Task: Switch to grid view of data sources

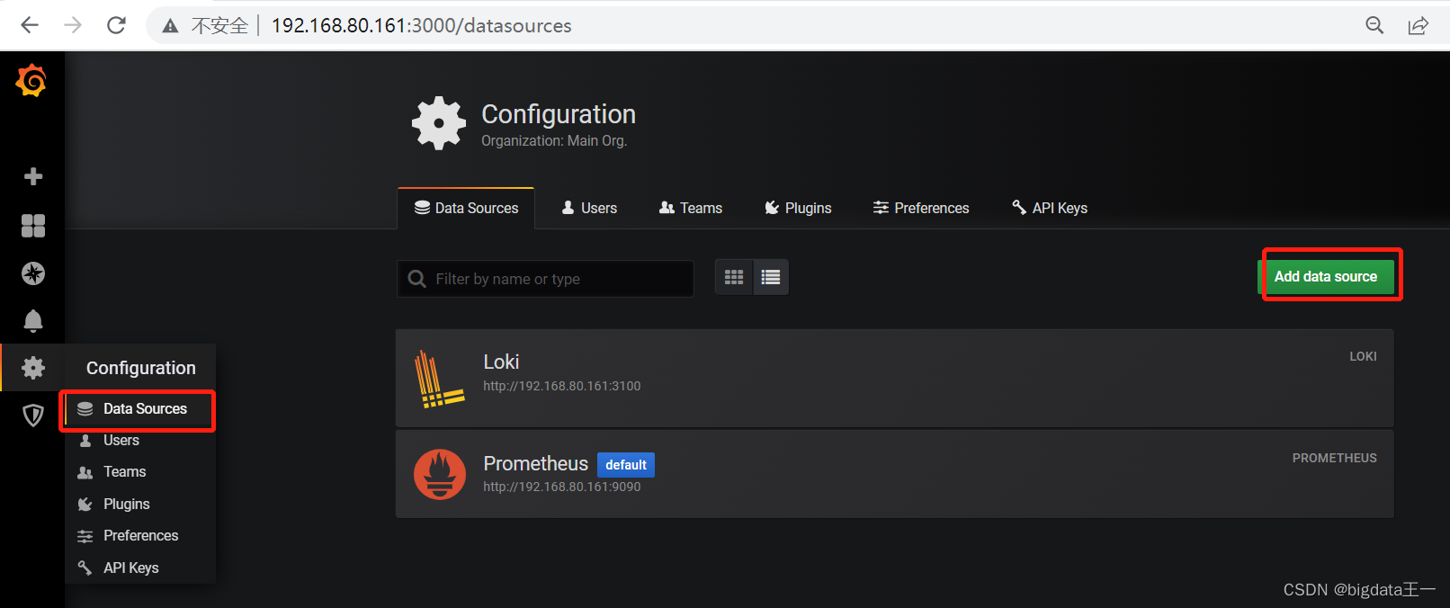Action: pyautogui.click(x=734, y=277)
